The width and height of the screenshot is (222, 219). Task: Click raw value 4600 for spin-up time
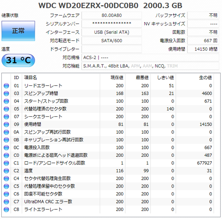click(207, 93)
